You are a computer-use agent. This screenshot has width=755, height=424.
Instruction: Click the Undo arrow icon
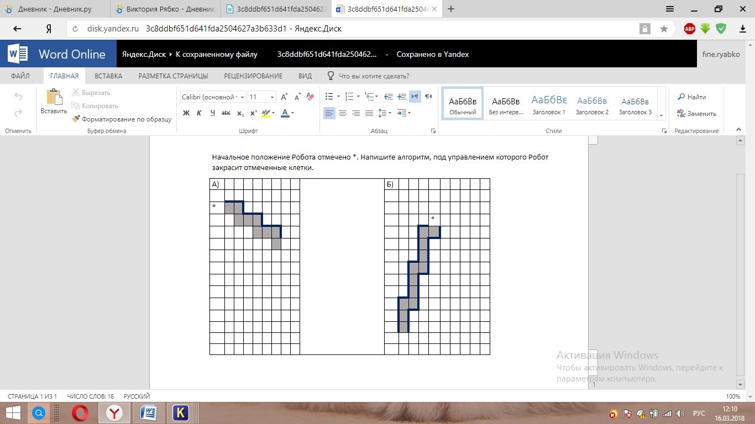(18, 97)
